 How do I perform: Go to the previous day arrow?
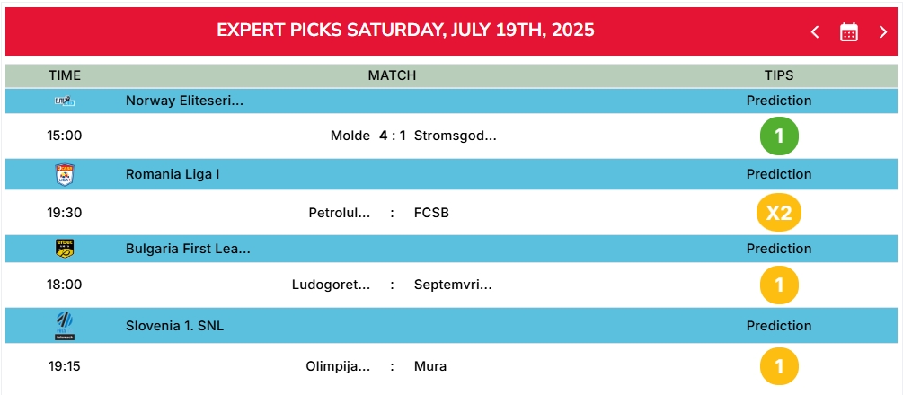815,31
